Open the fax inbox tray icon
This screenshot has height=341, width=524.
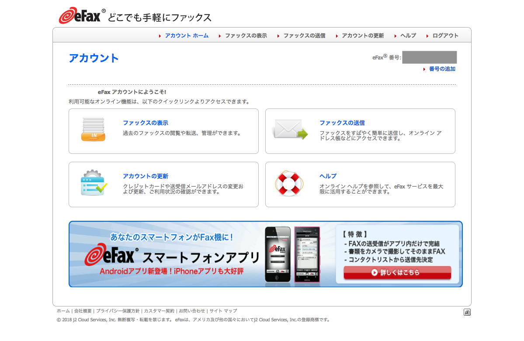coord(93,129)
